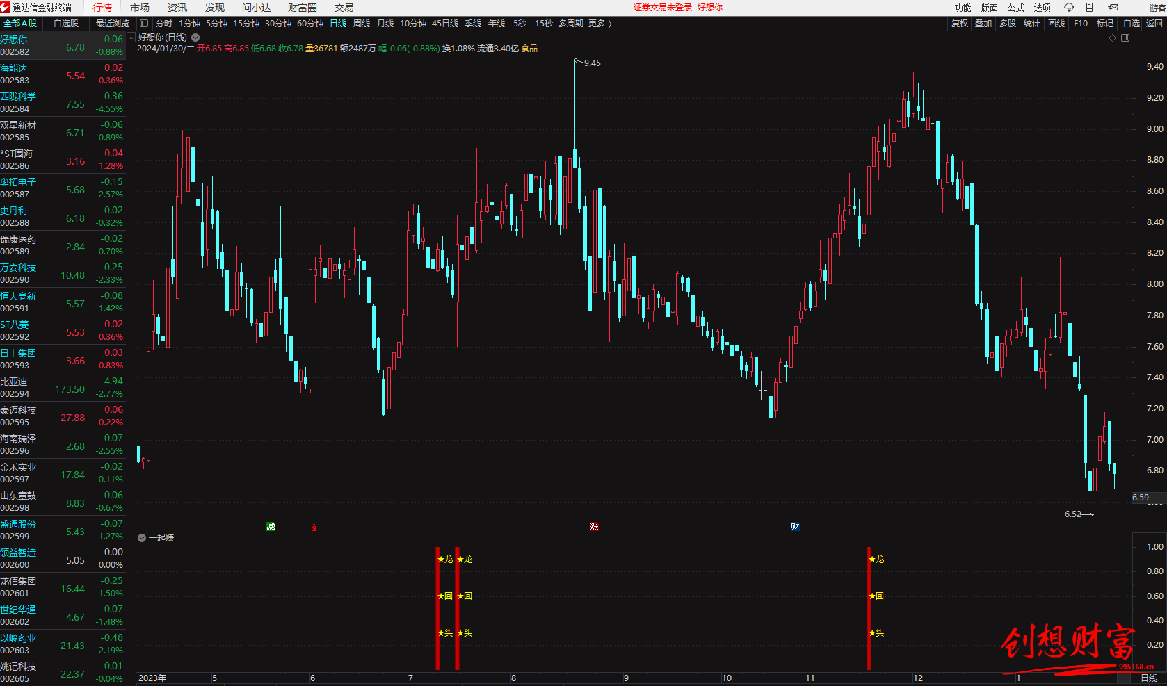Select the 日线 period
This screenshot has height=686, width=1167.
click(x=338, y=23)
